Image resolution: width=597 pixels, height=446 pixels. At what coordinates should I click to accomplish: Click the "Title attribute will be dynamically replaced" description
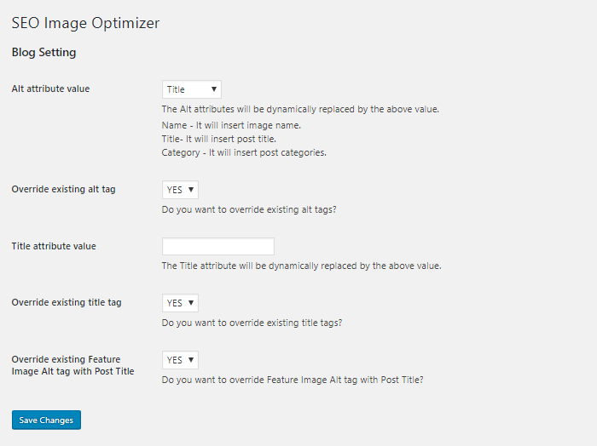(301, 266)
